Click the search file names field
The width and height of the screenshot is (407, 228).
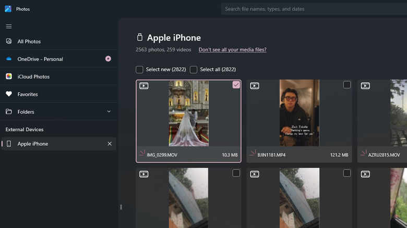(x=313, y=9)
